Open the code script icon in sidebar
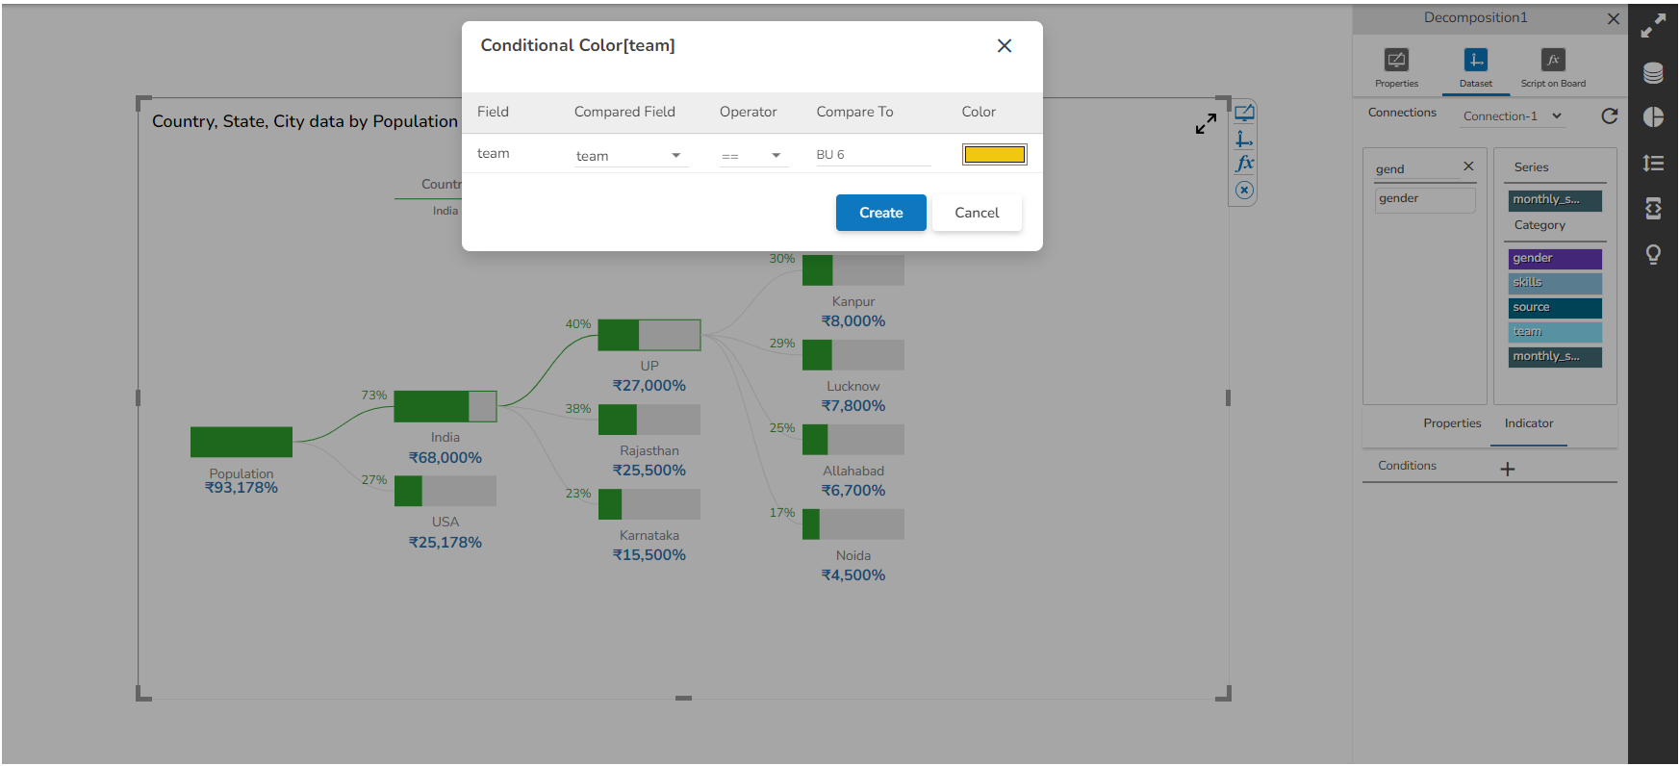Screen dimensions: 1680x766 [1653, 208]
